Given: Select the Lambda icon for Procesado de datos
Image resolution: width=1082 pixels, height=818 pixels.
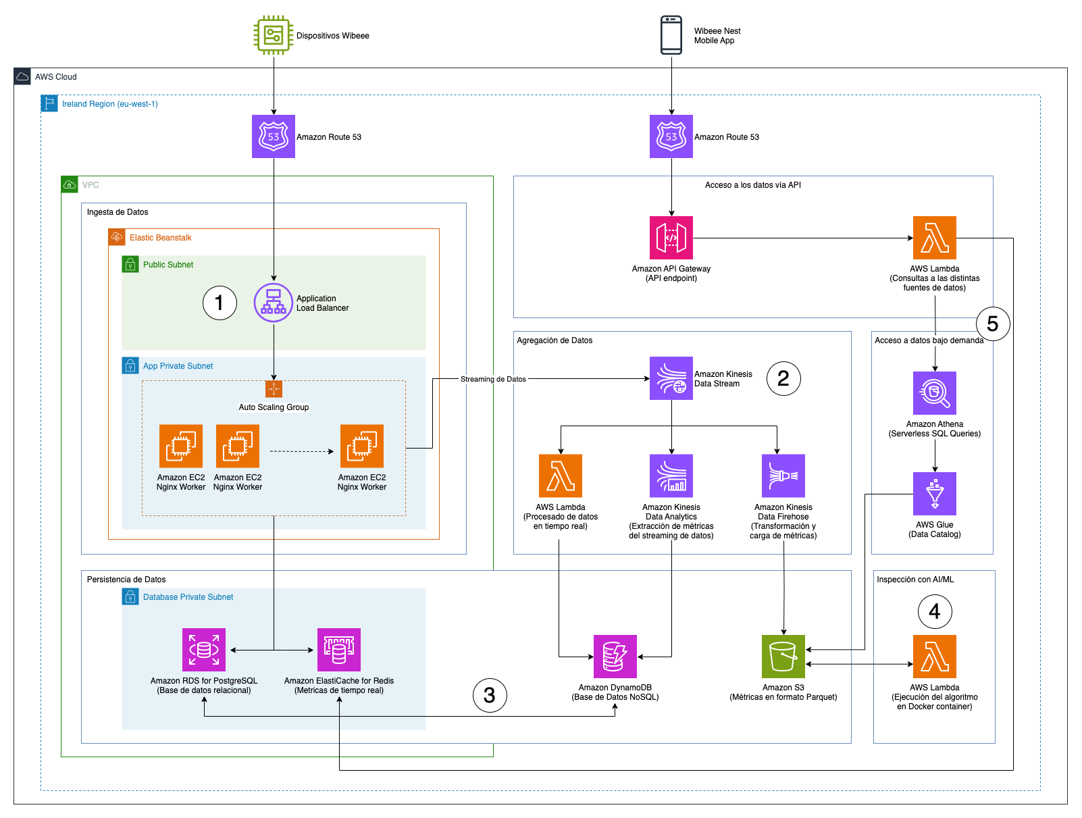Looking at the screenshot, I should [561, 476].
